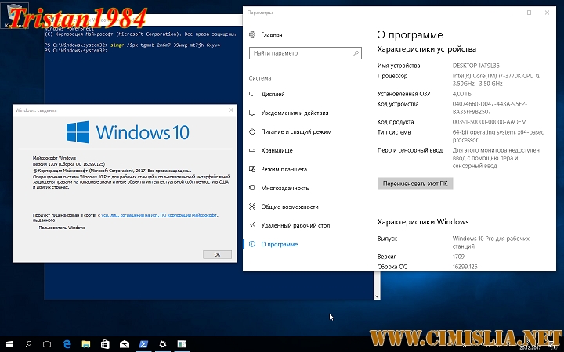This screenshot has width=564, height=352.
Task: Open File Explorer from the taskbar
Action: 85,343
